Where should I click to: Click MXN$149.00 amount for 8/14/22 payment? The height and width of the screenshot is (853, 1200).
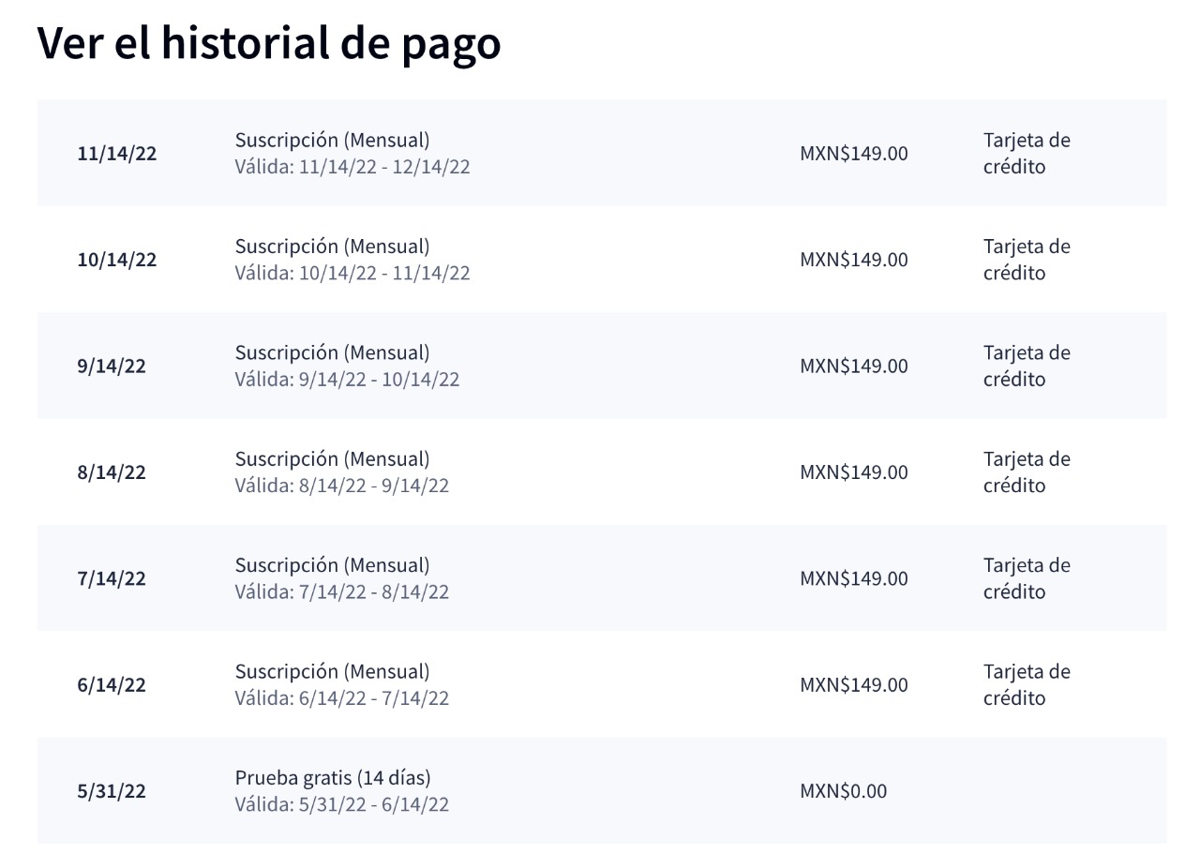pos(854,471)
